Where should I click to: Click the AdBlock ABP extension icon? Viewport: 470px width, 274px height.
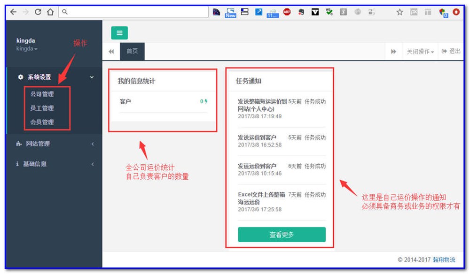(x=287, y=12)
